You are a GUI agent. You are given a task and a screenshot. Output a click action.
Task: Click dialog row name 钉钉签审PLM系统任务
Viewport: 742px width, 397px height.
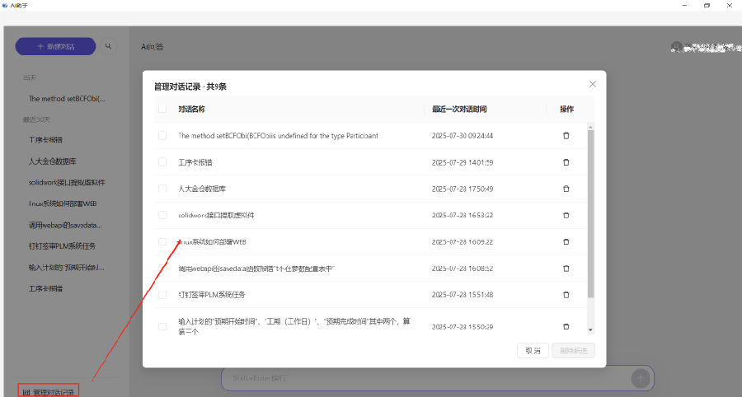(212, 294)
